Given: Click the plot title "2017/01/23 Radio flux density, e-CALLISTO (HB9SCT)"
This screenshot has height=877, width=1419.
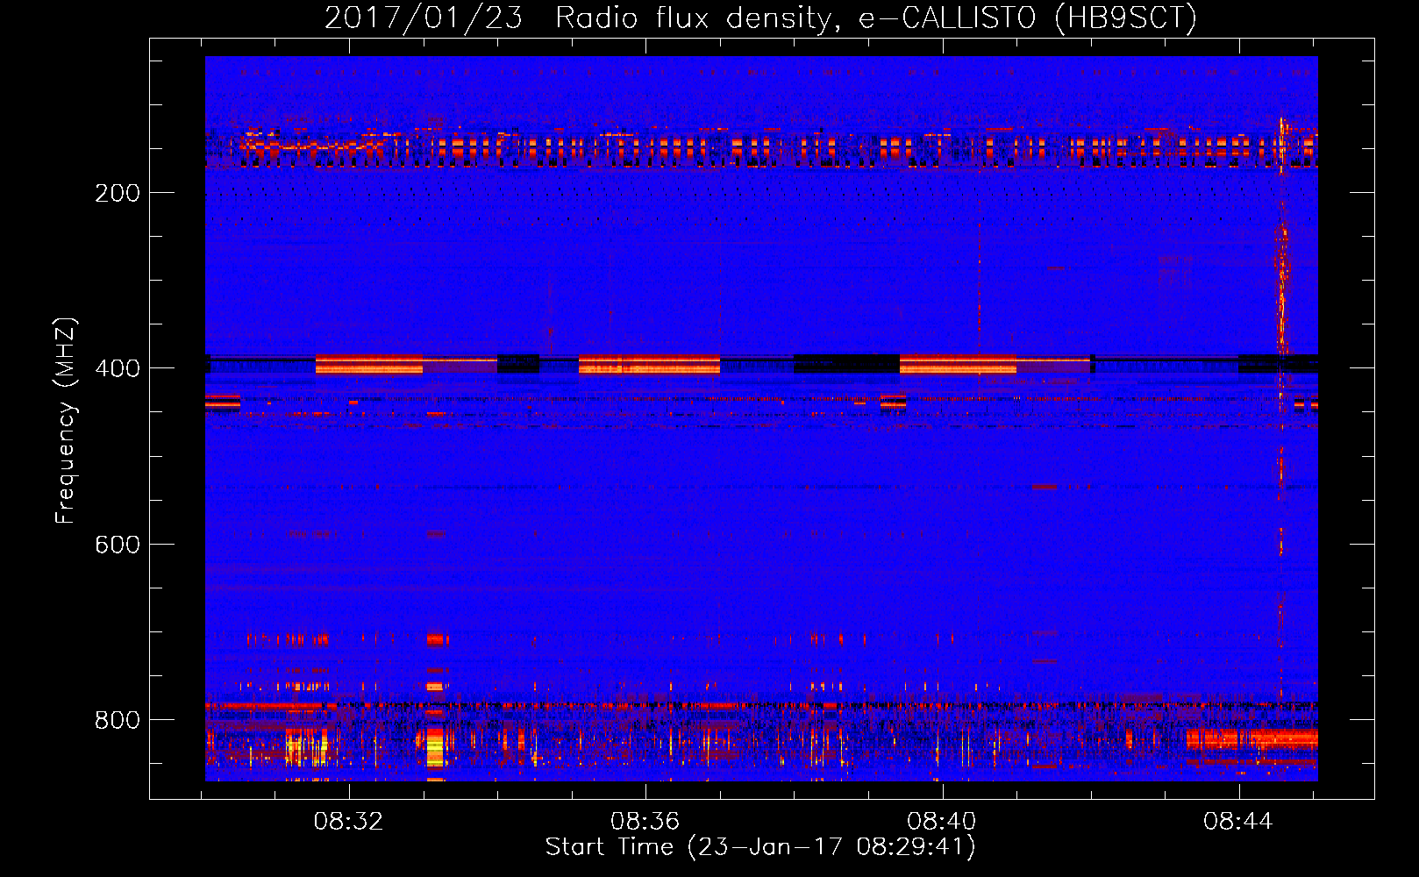Looking at the screenshot, I should (760, 18).
